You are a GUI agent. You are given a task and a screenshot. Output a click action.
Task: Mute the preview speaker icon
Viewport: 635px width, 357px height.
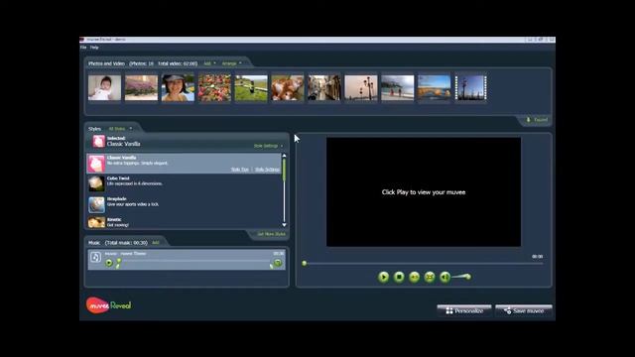tap(444, 277)
